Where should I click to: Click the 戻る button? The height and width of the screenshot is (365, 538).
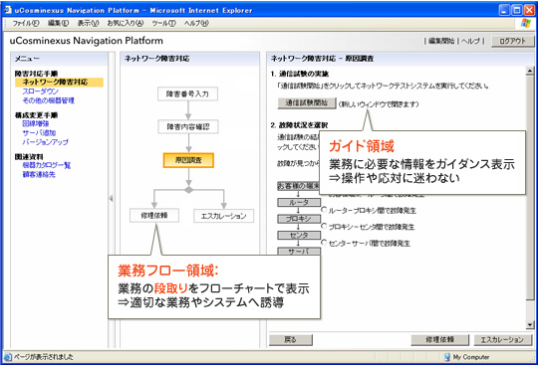[x=291, y=340]
